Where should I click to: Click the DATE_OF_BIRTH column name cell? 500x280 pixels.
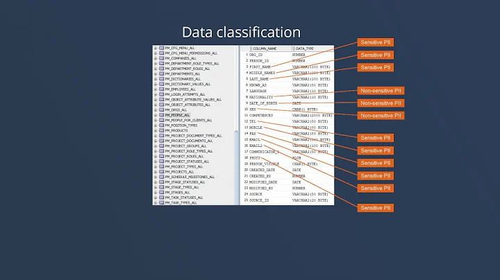(x=263, y=103)
